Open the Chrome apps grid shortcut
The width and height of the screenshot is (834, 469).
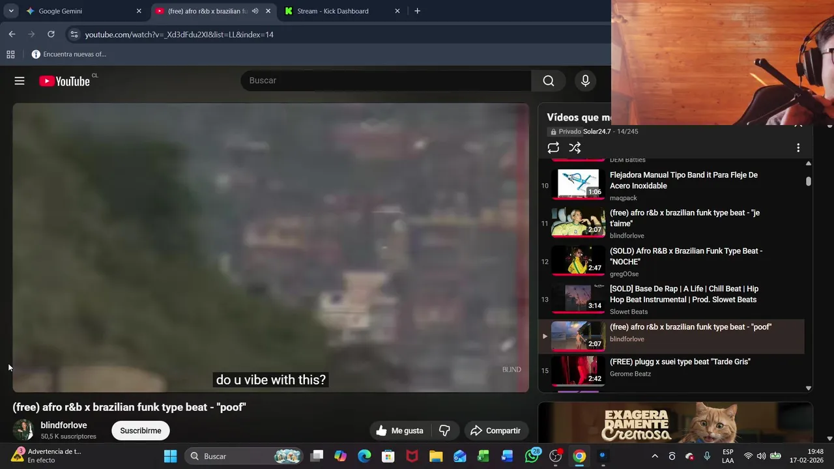[x=10, y=54]
